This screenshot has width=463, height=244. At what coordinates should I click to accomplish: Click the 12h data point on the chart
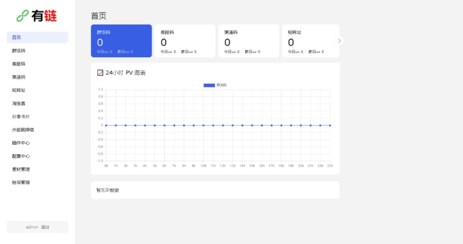223,125
